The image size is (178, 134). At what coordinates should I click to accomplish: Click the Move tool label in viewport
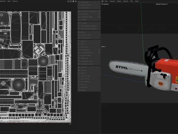104,47
